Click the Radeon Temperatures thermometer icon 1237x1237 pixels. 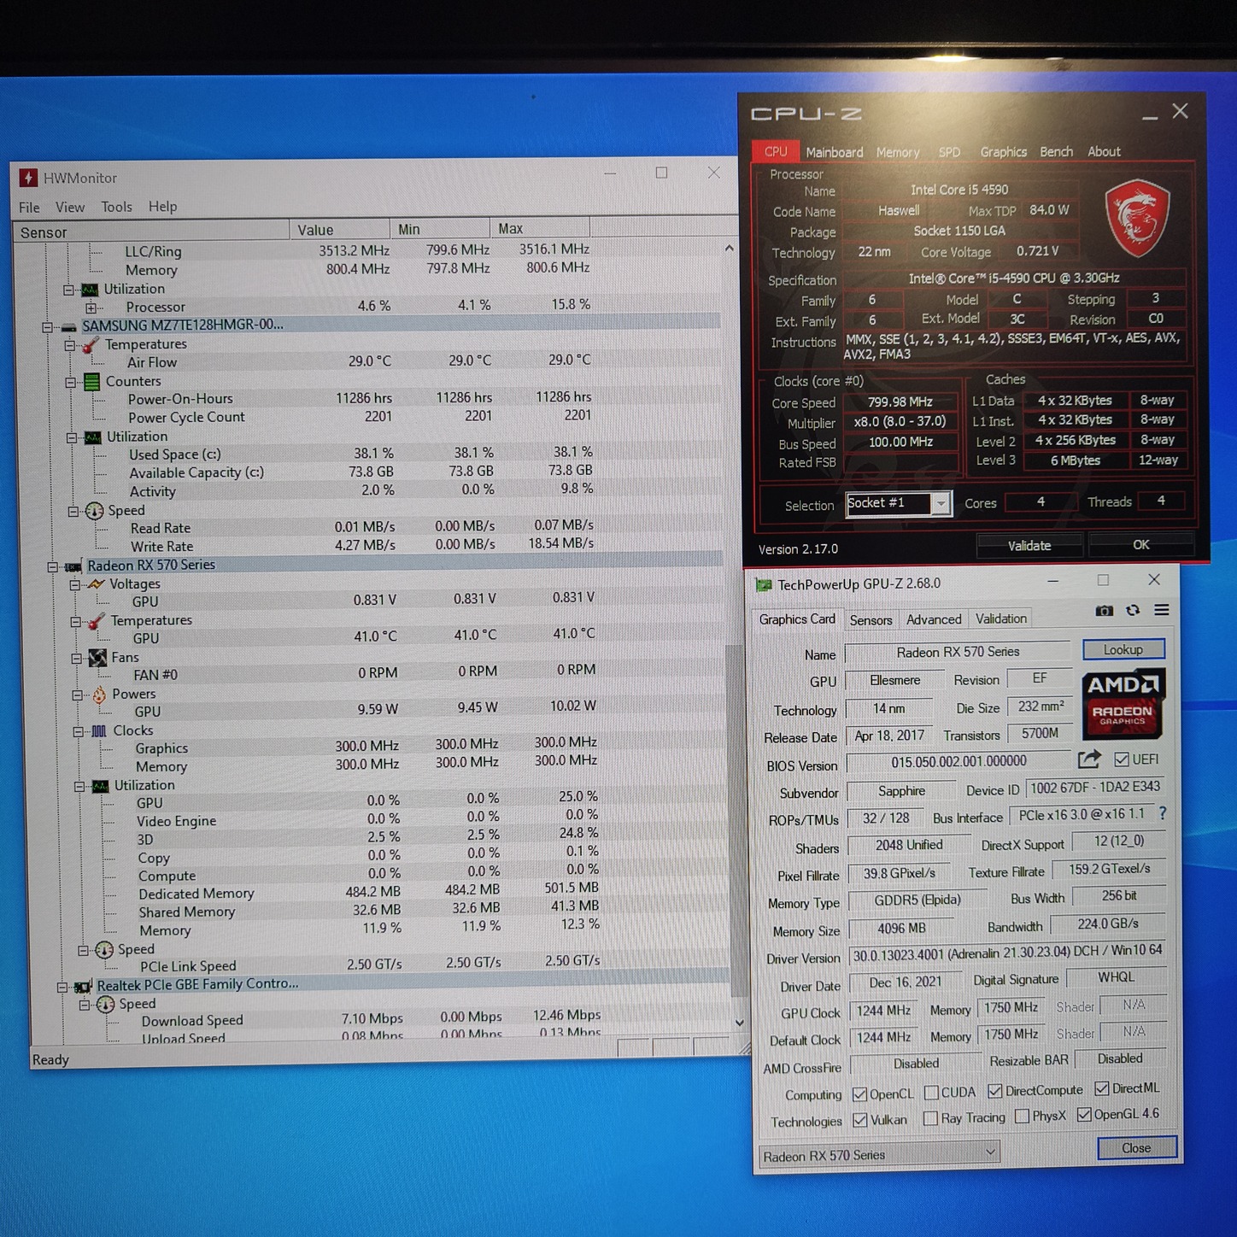click(x=97, y=621)
